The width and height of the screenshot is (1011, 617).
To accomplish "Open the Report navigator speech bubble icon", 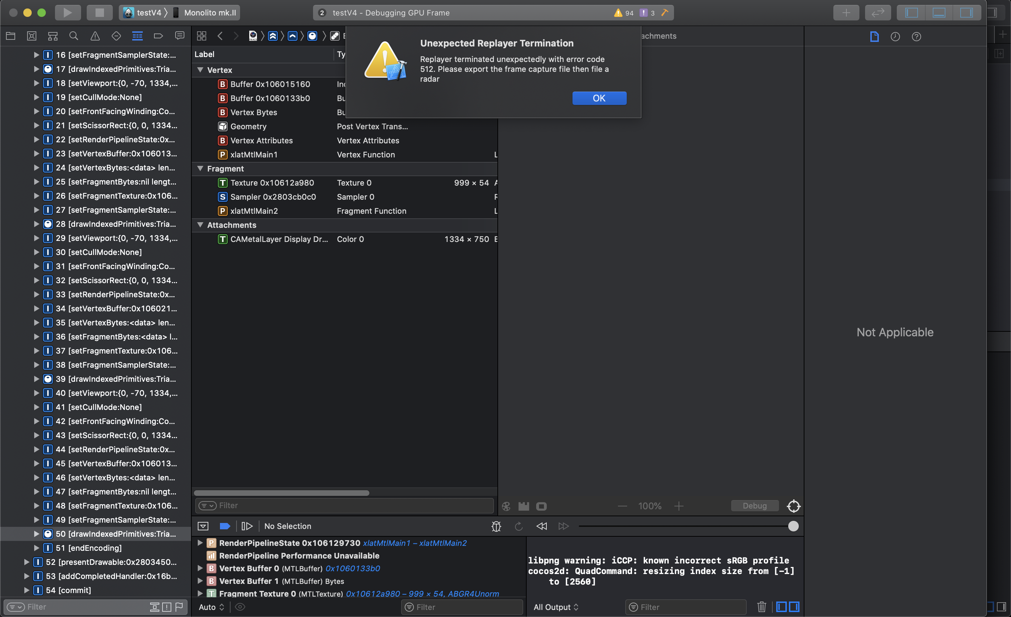I will (x=180, y=36).
